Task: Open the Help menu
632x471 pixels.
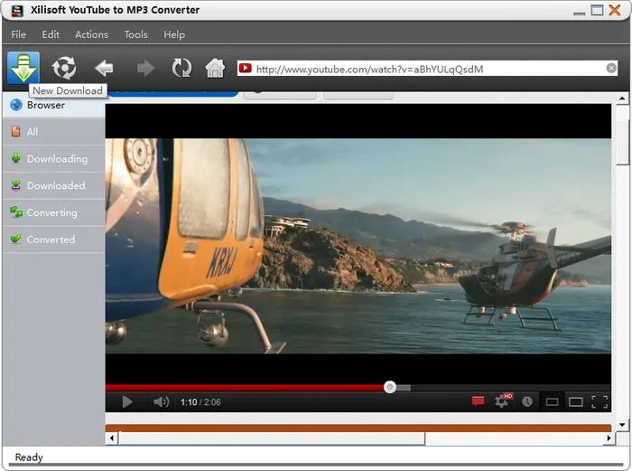Action: click(x=174, y=34)
